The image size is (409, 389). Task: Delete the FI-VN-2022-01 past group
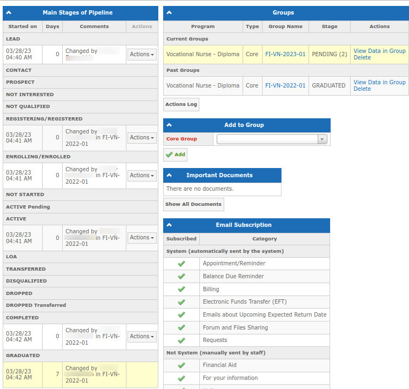pos(362,89)
